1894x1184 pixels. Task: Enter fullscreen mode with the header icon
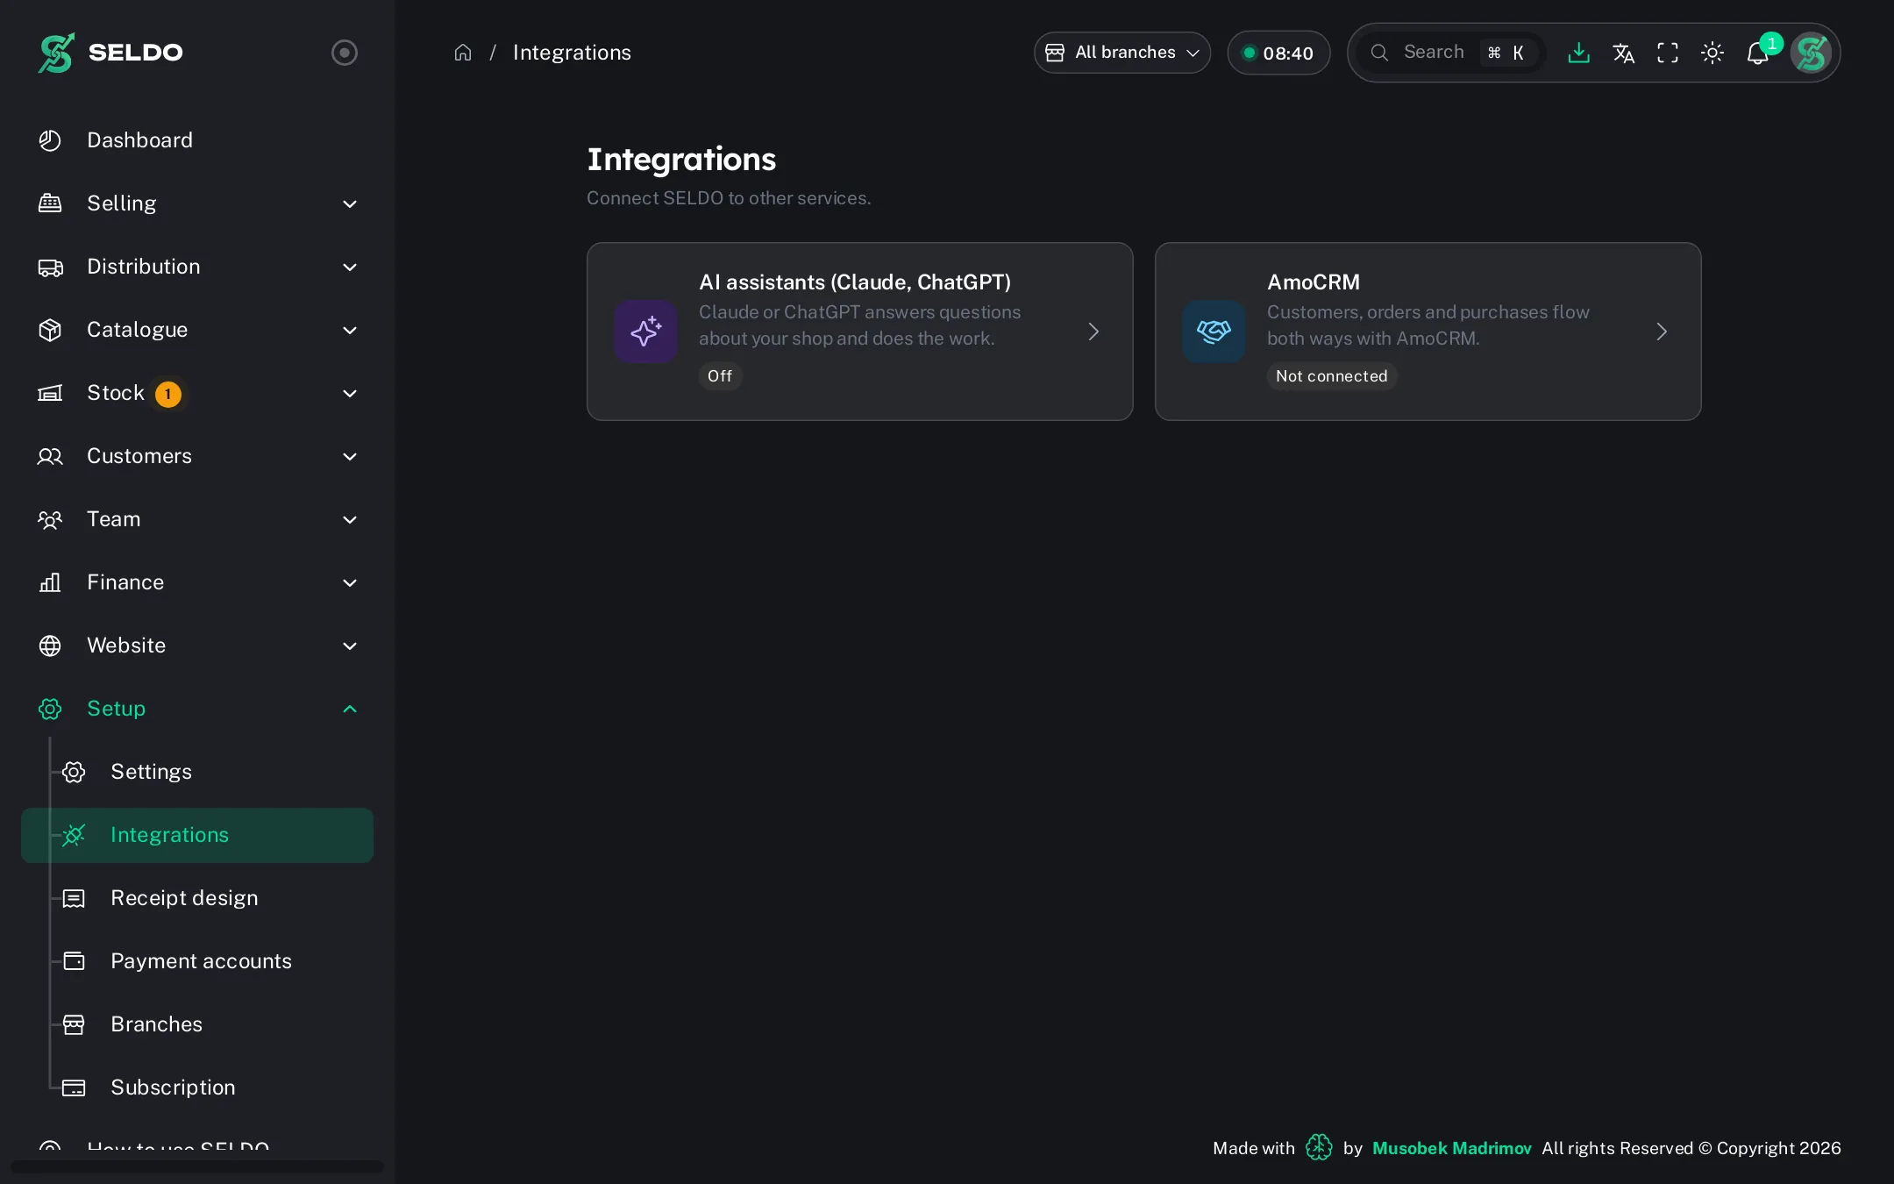(1668, 53)
